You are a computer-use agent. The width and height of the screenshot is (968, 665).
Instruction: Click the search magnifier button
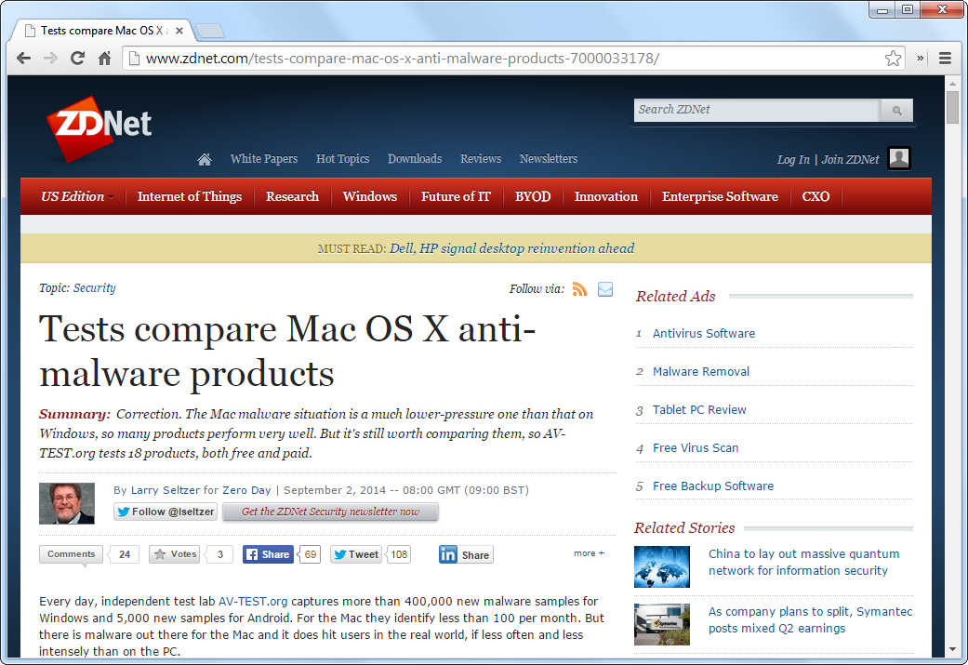896,111
